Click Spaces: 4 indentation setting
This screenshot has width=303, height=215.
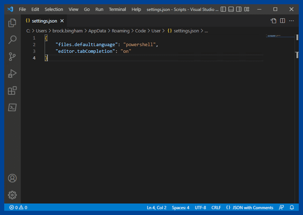181,207
